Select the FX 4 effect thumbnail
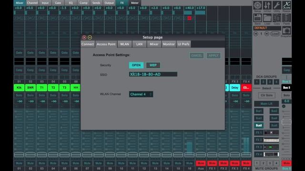Viewport: 305px width, 171px height. 271,154
